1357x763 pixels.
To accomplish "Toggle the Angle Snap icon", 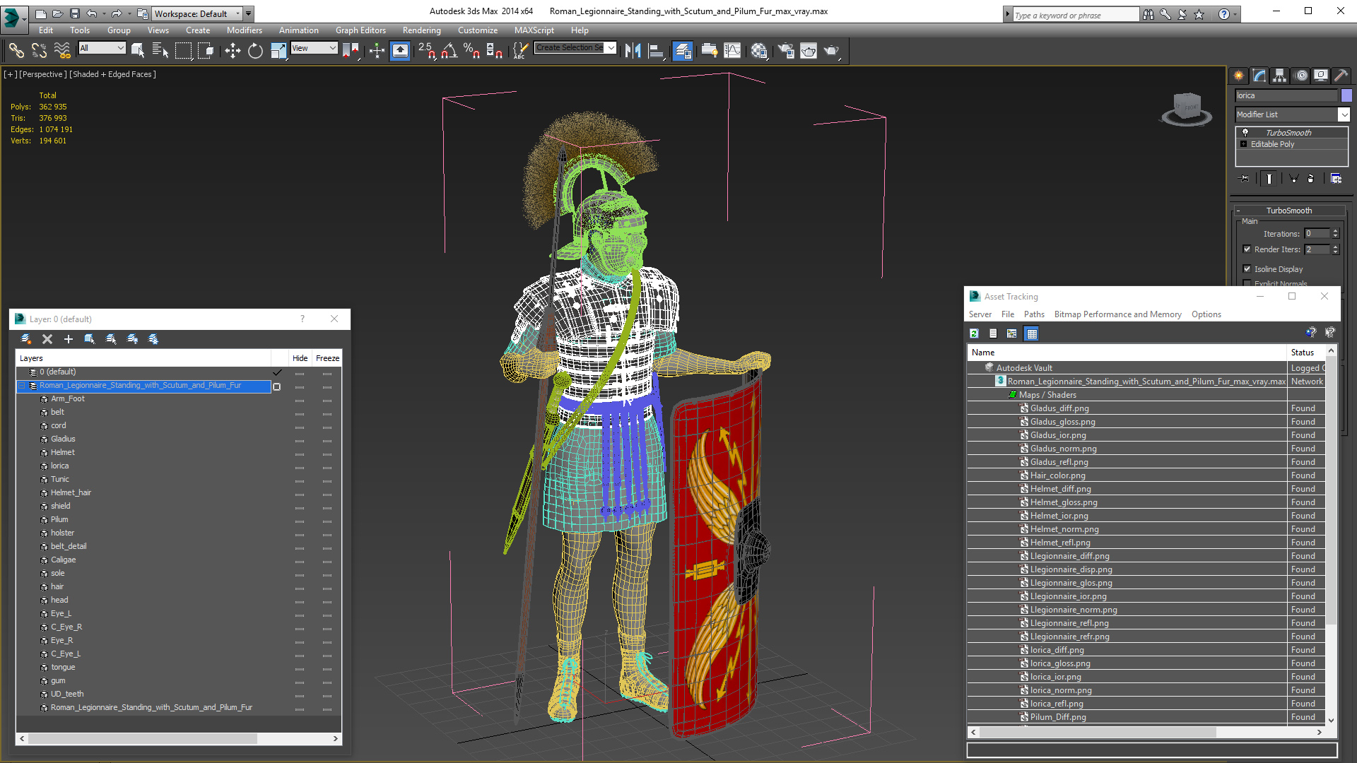I will coord(450,50).
